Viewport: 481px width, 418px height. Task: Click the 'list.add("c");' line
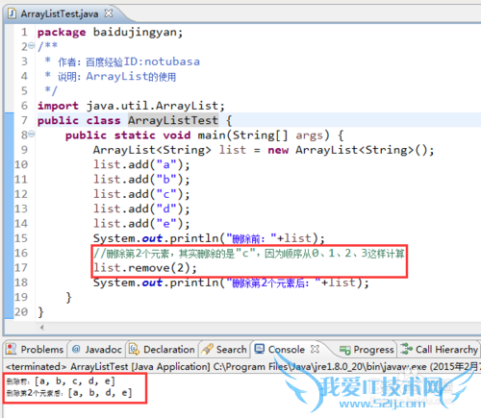click(141, 194)
